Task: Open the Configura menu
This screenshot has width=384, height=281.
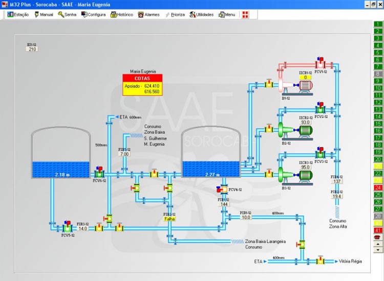Action: pos(94,15)
